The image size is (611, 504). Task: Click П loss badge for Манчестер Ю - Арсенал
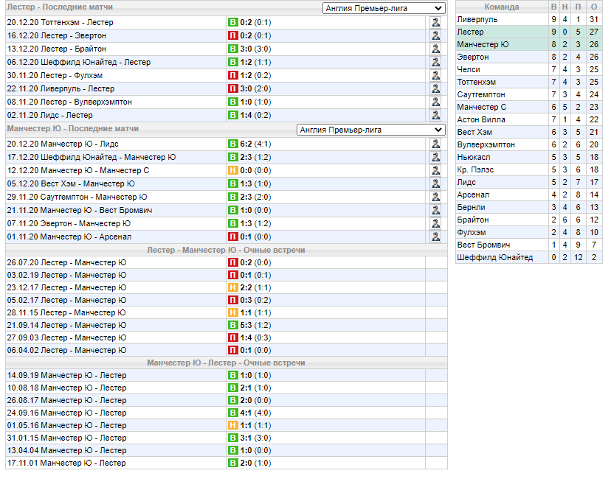click(232, 237)
